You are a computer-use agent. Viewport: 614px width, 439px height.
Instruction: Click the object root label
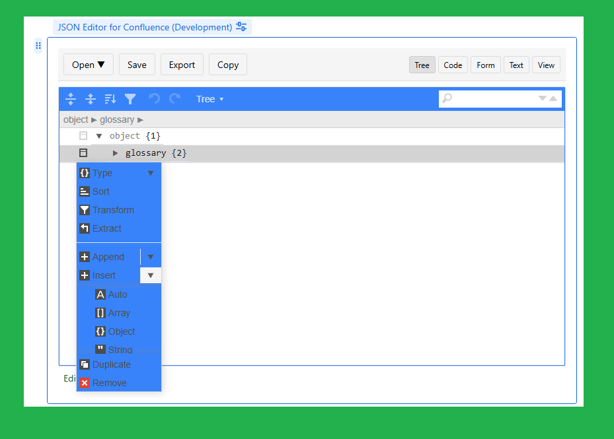[x=125, y=136]
